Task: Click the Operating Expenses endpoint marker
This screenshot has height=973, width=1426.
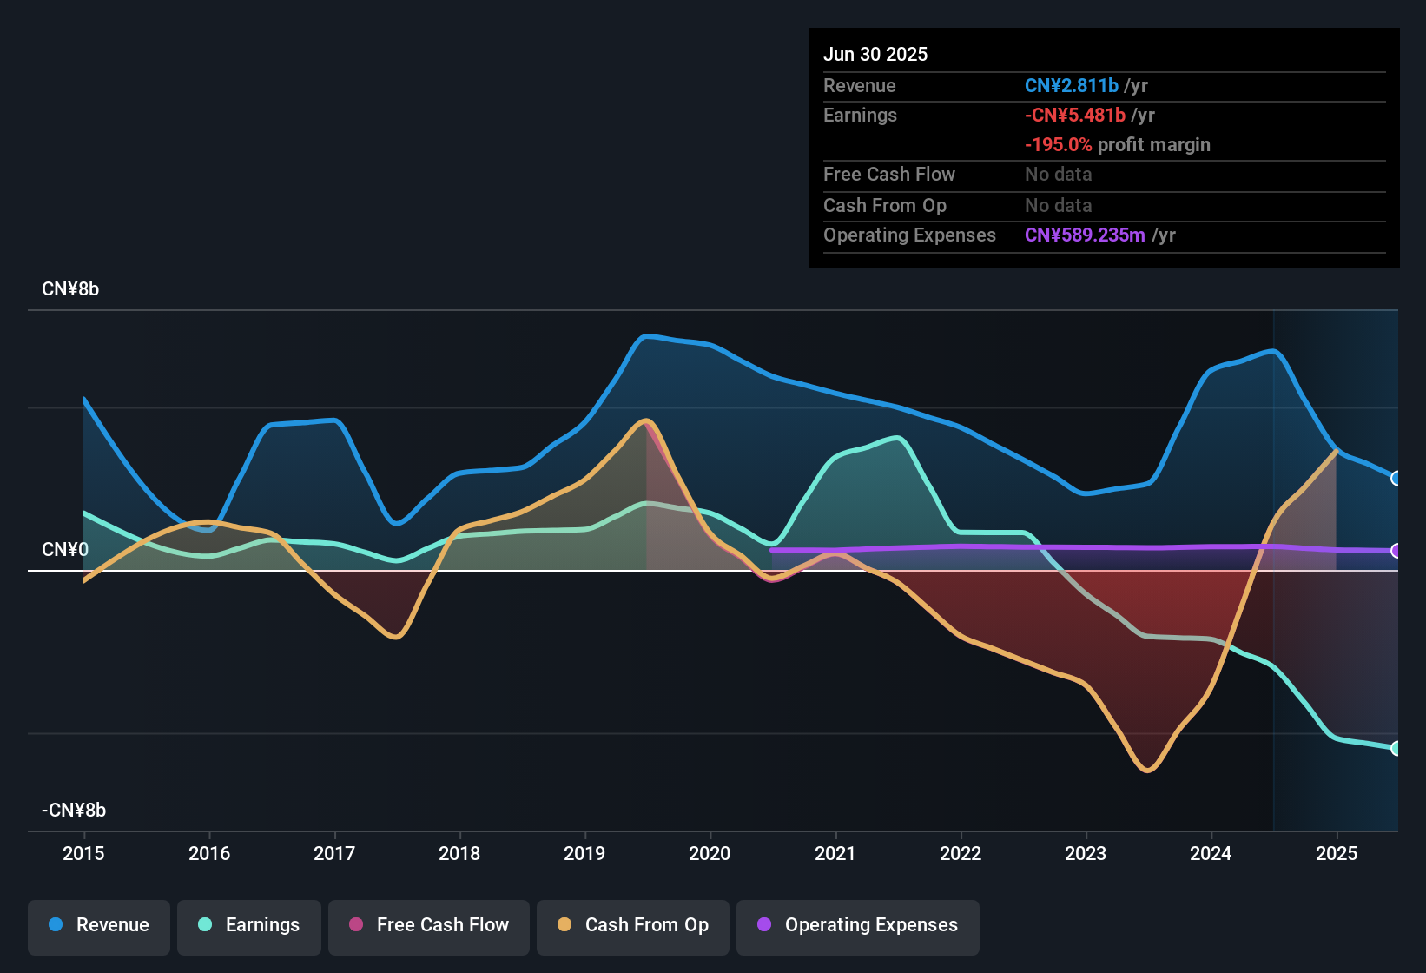Action: [x=1396, y=551]
